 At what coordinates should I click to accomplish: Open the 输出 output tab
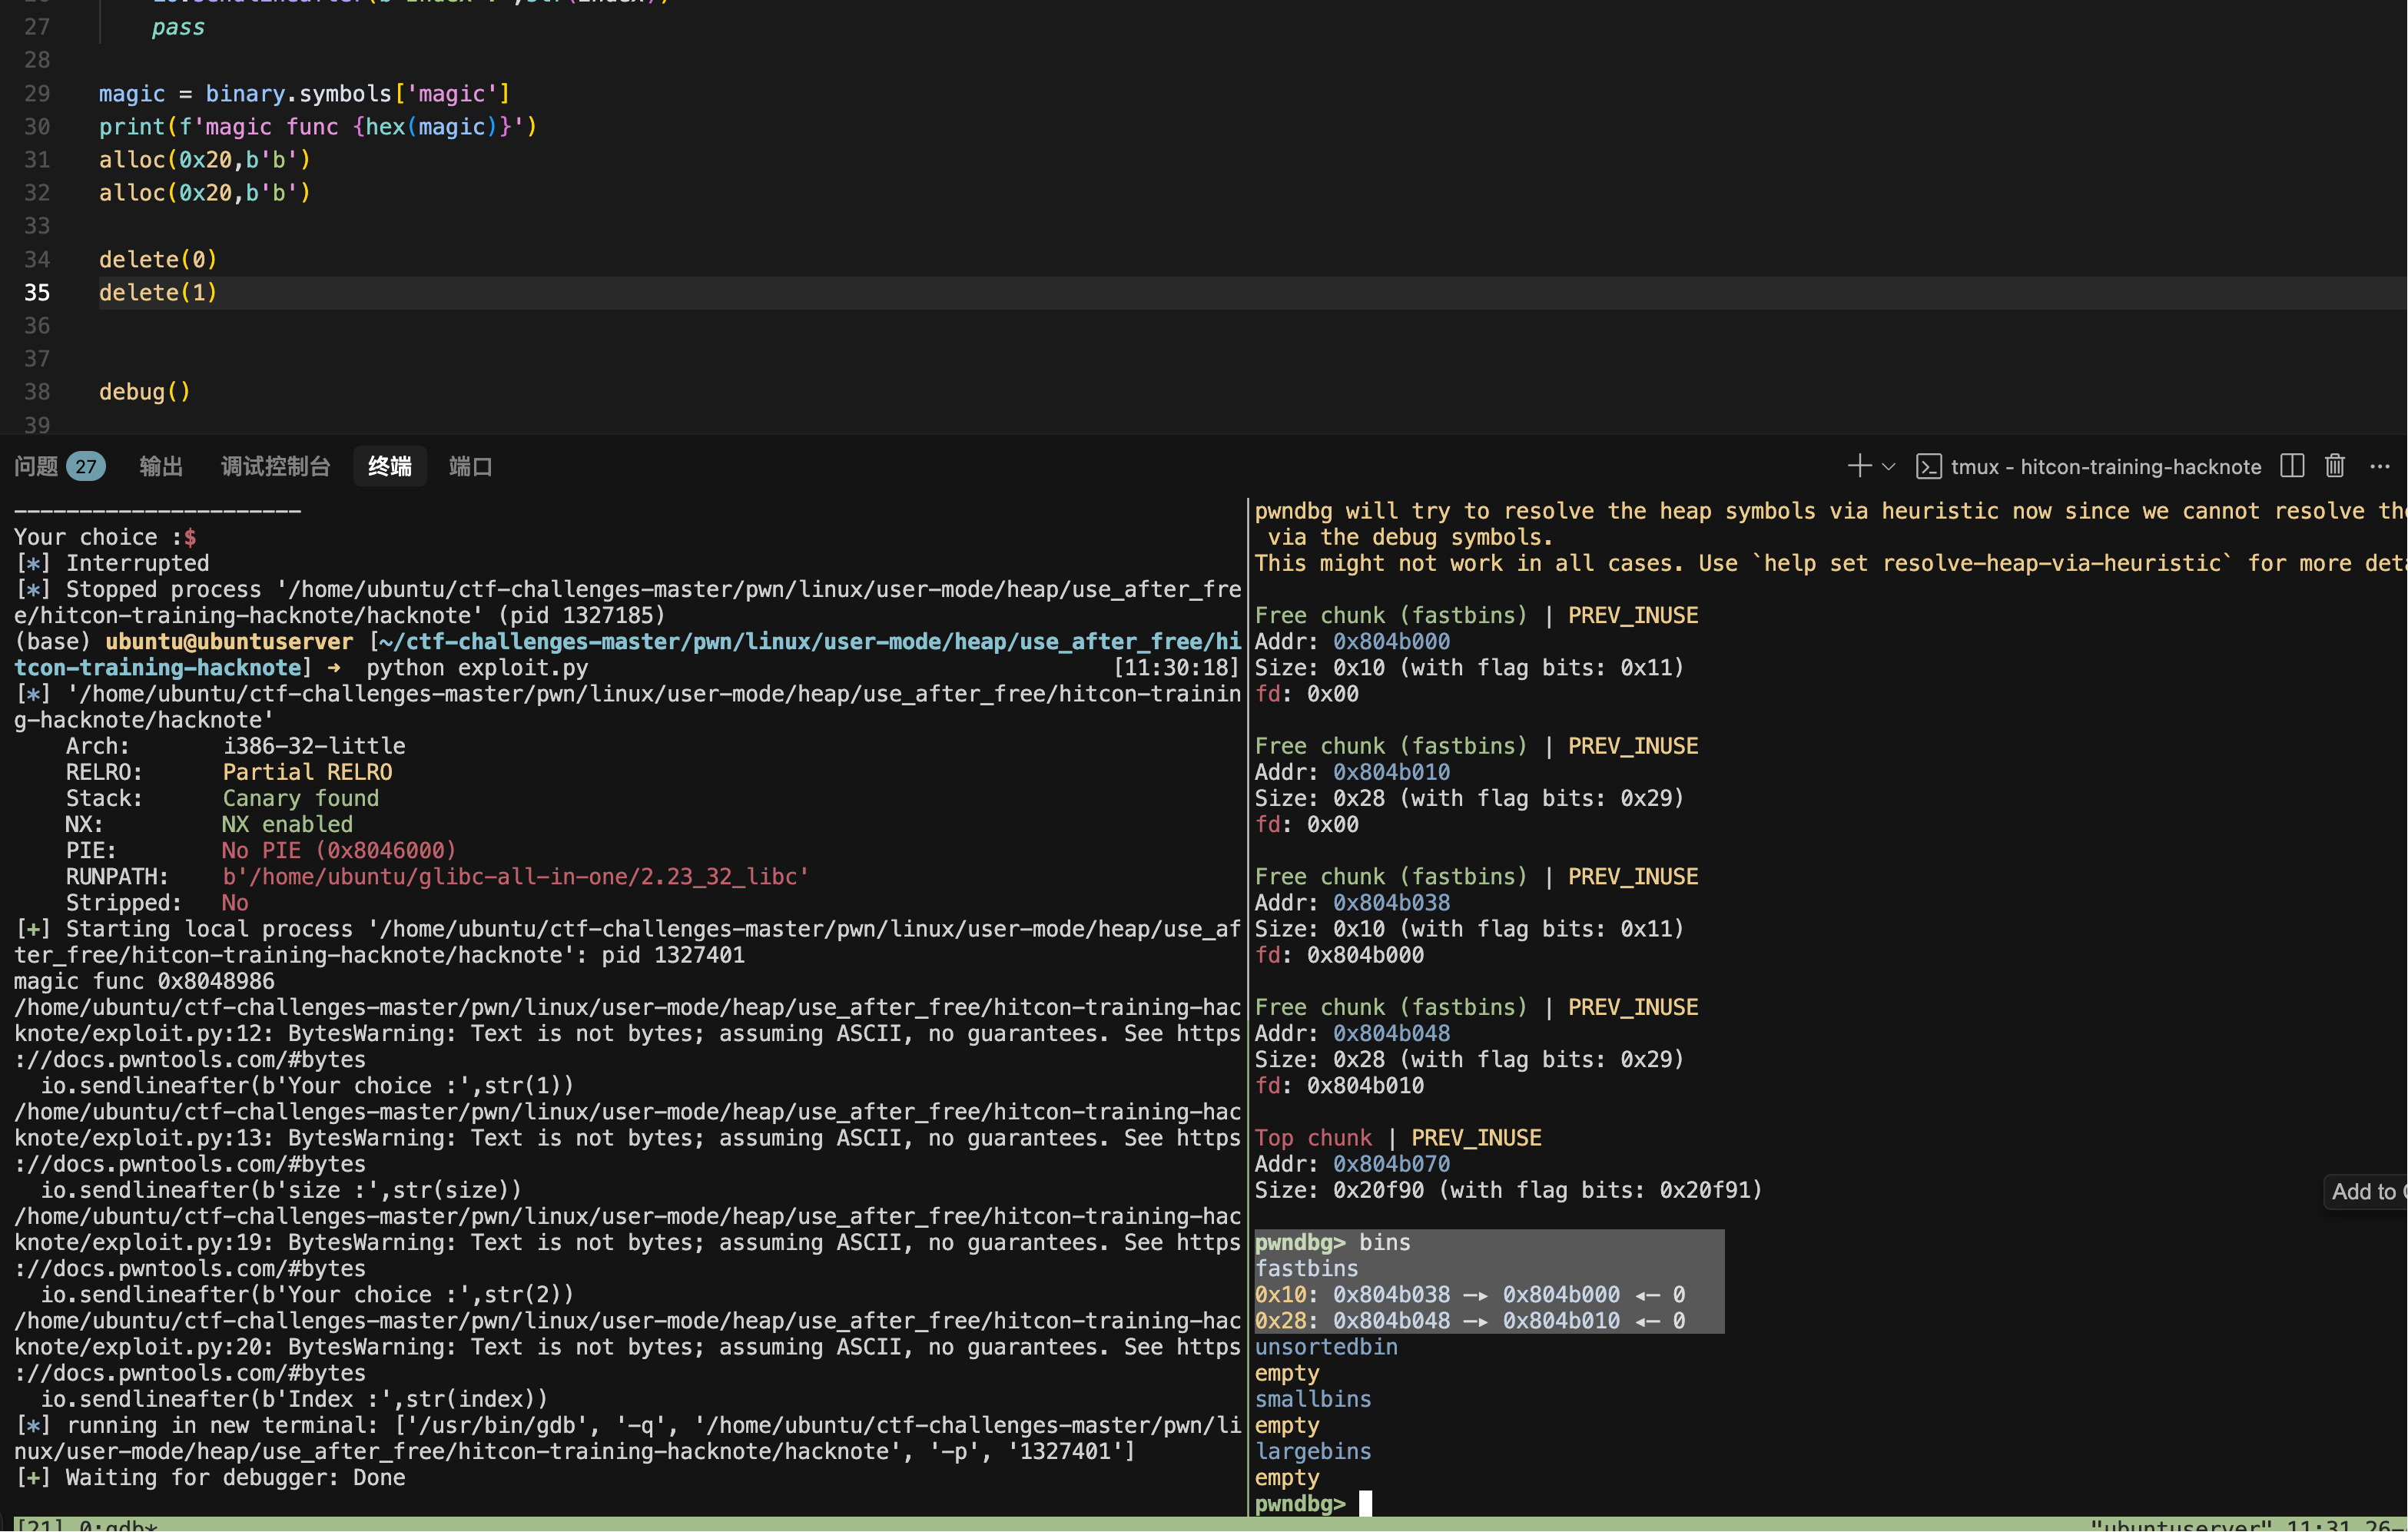pyautogui.click(x=161, y=466)
